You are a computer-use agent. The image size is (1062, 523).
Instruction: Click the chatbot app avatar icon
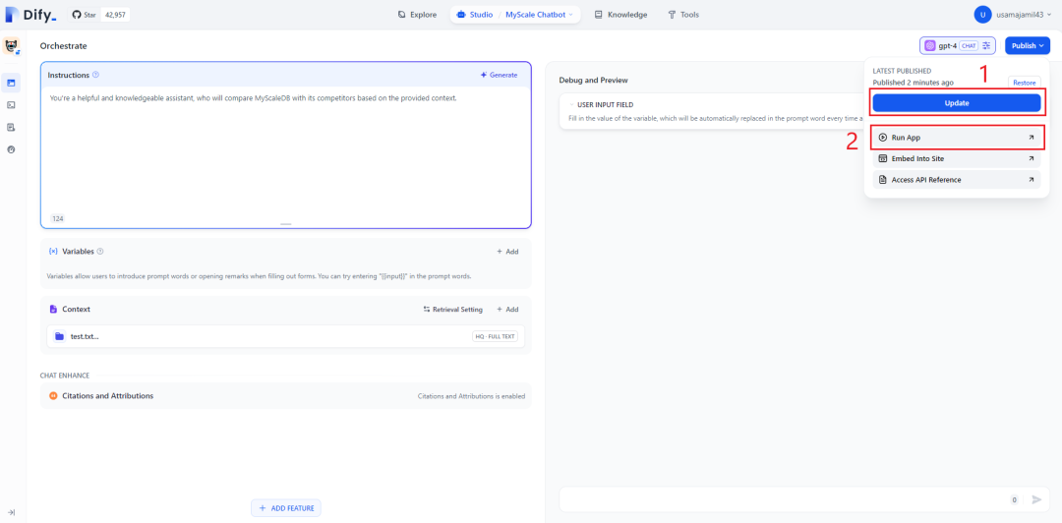[12, 46]
